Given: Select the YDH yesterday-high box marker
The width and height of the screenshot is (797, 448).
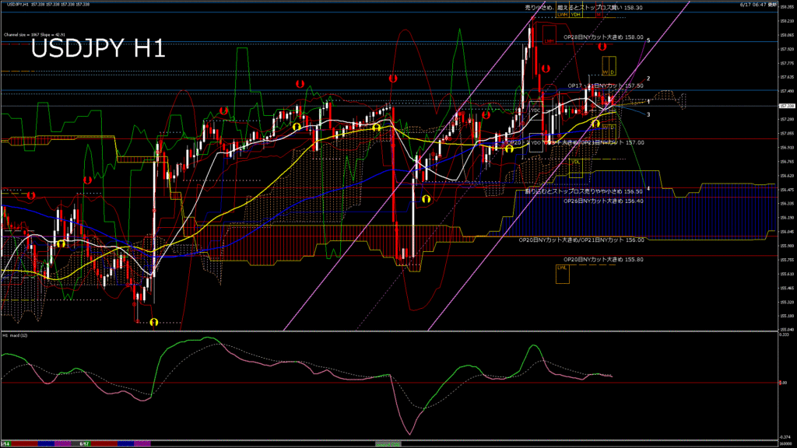Looking at the screenshot, I should point(576,14).
